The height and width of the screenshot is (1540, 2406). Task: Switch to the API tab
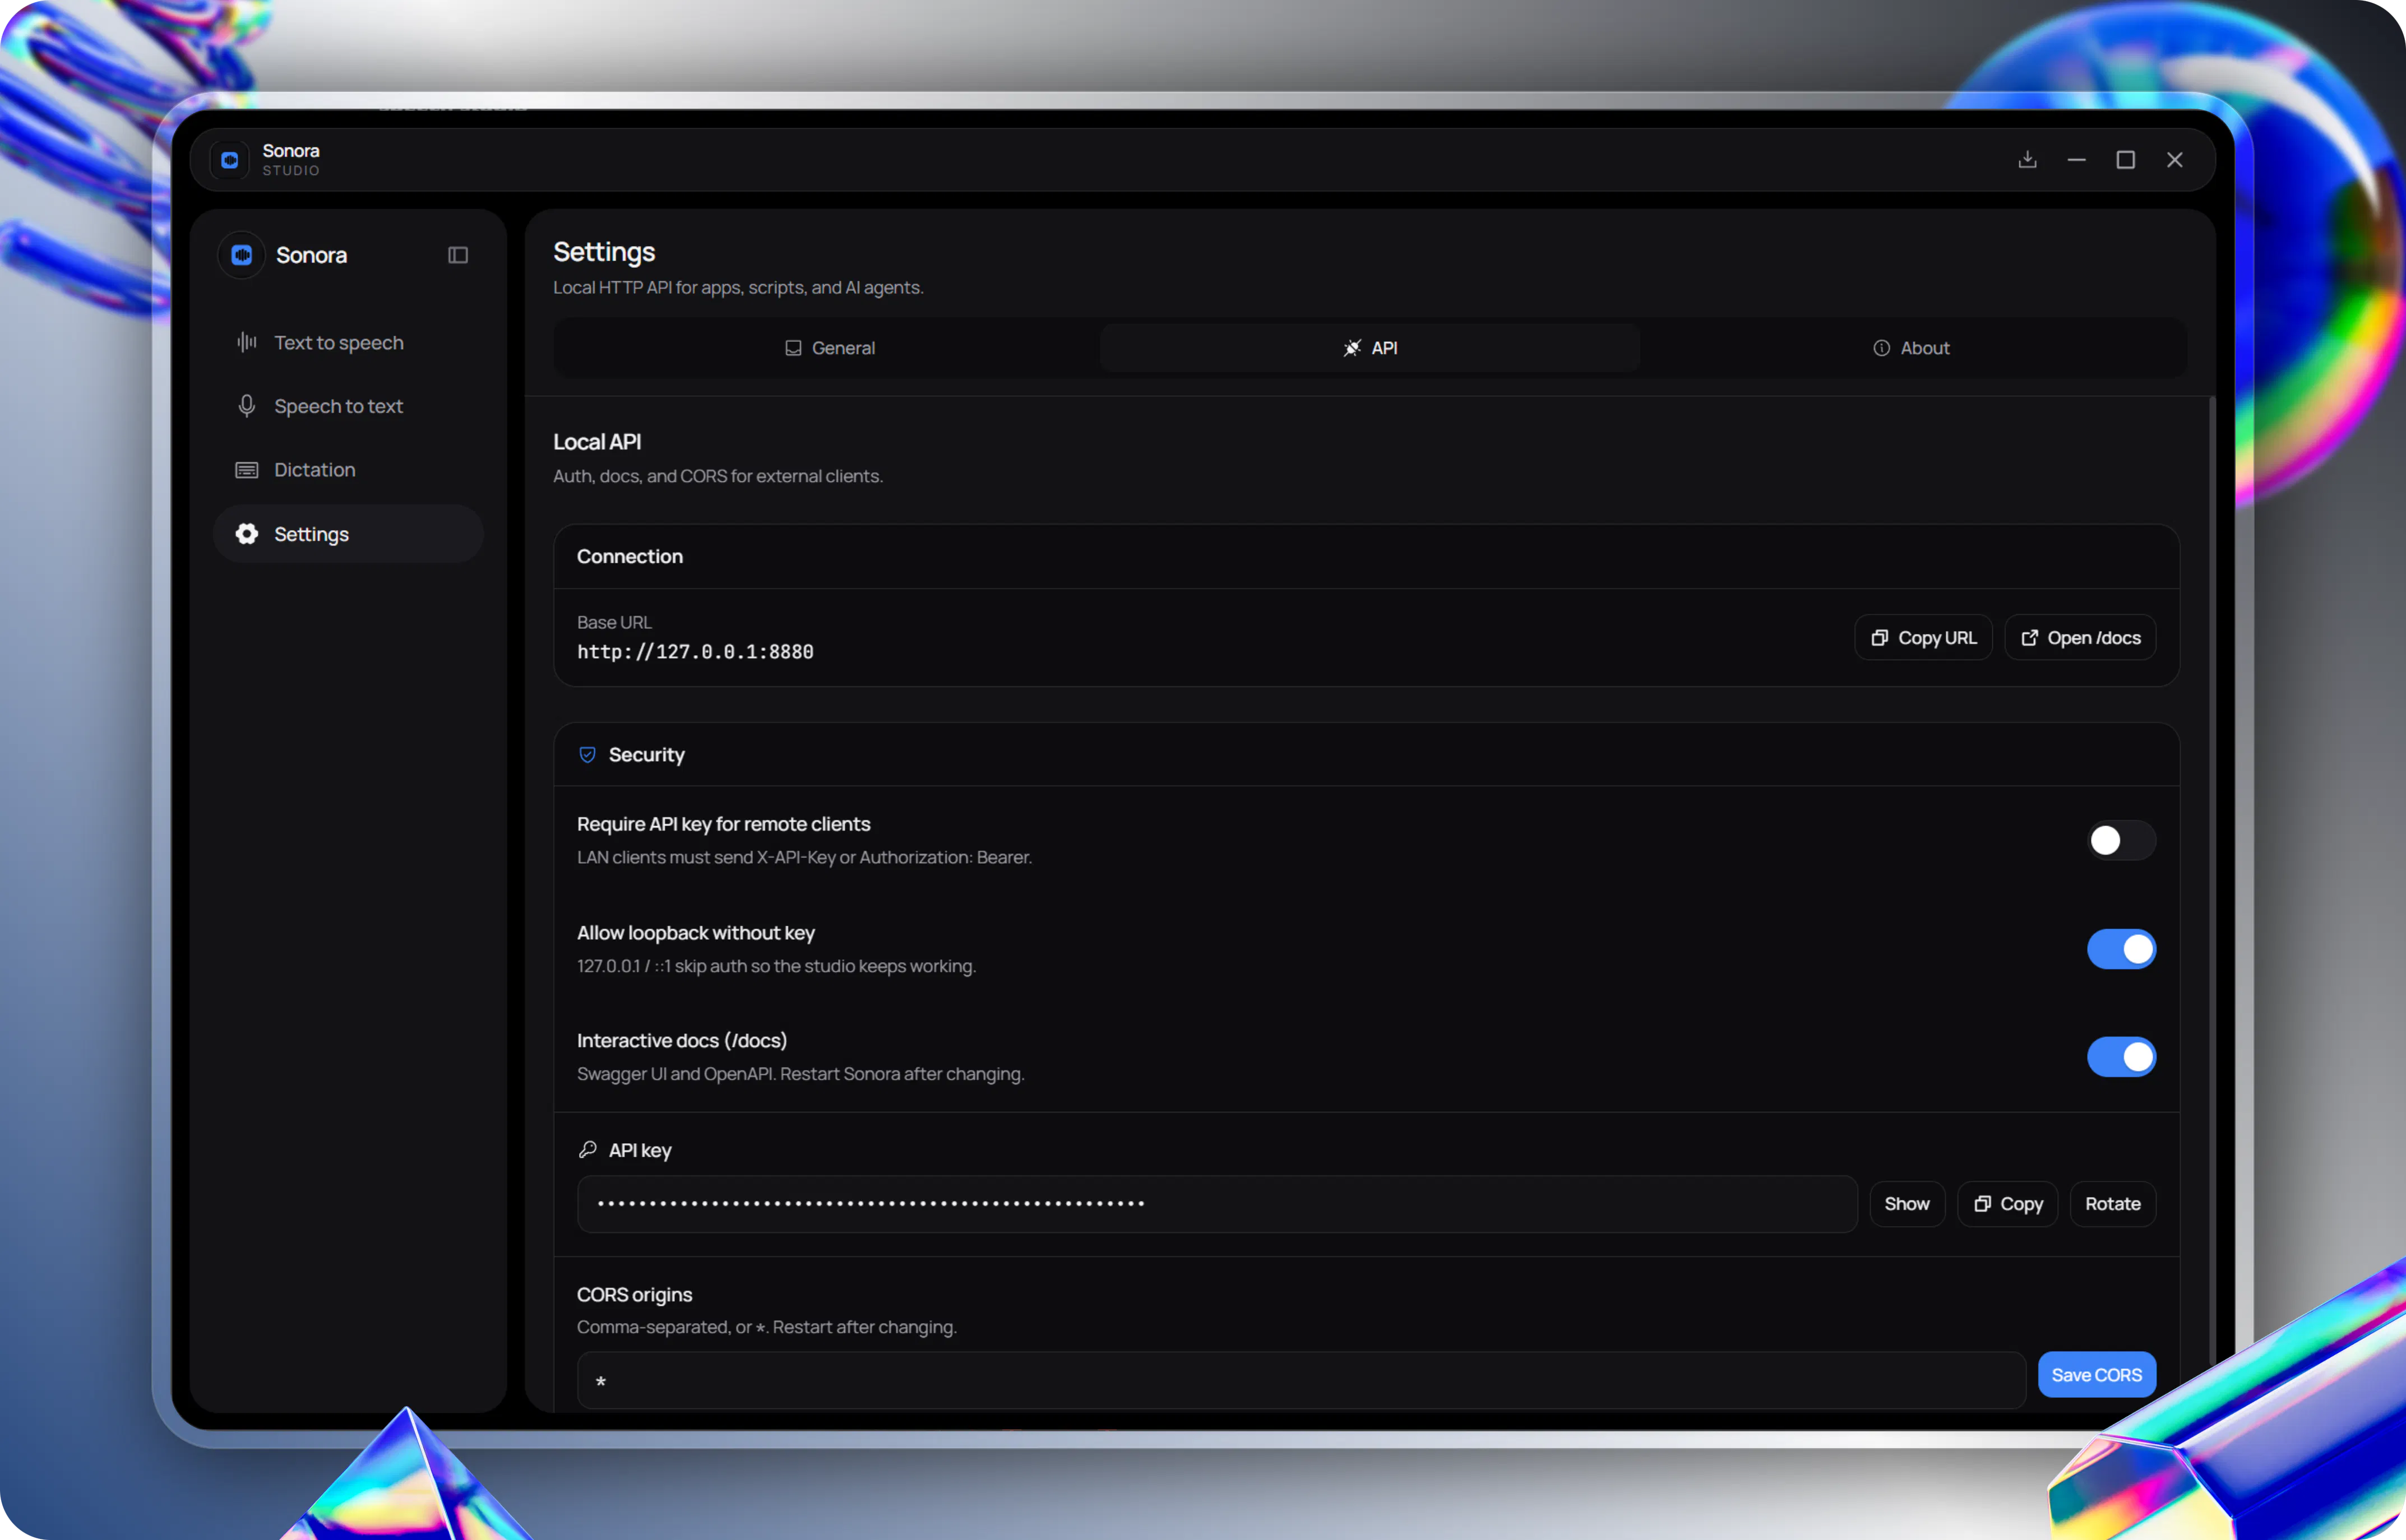click(1370, 348)
